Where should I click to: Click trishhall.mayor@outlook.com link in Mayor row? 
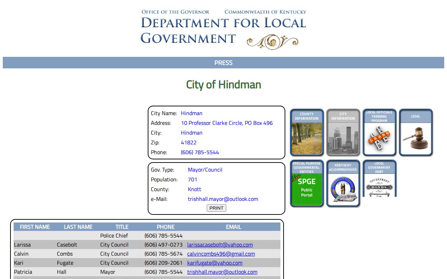(x=222, y=272)
